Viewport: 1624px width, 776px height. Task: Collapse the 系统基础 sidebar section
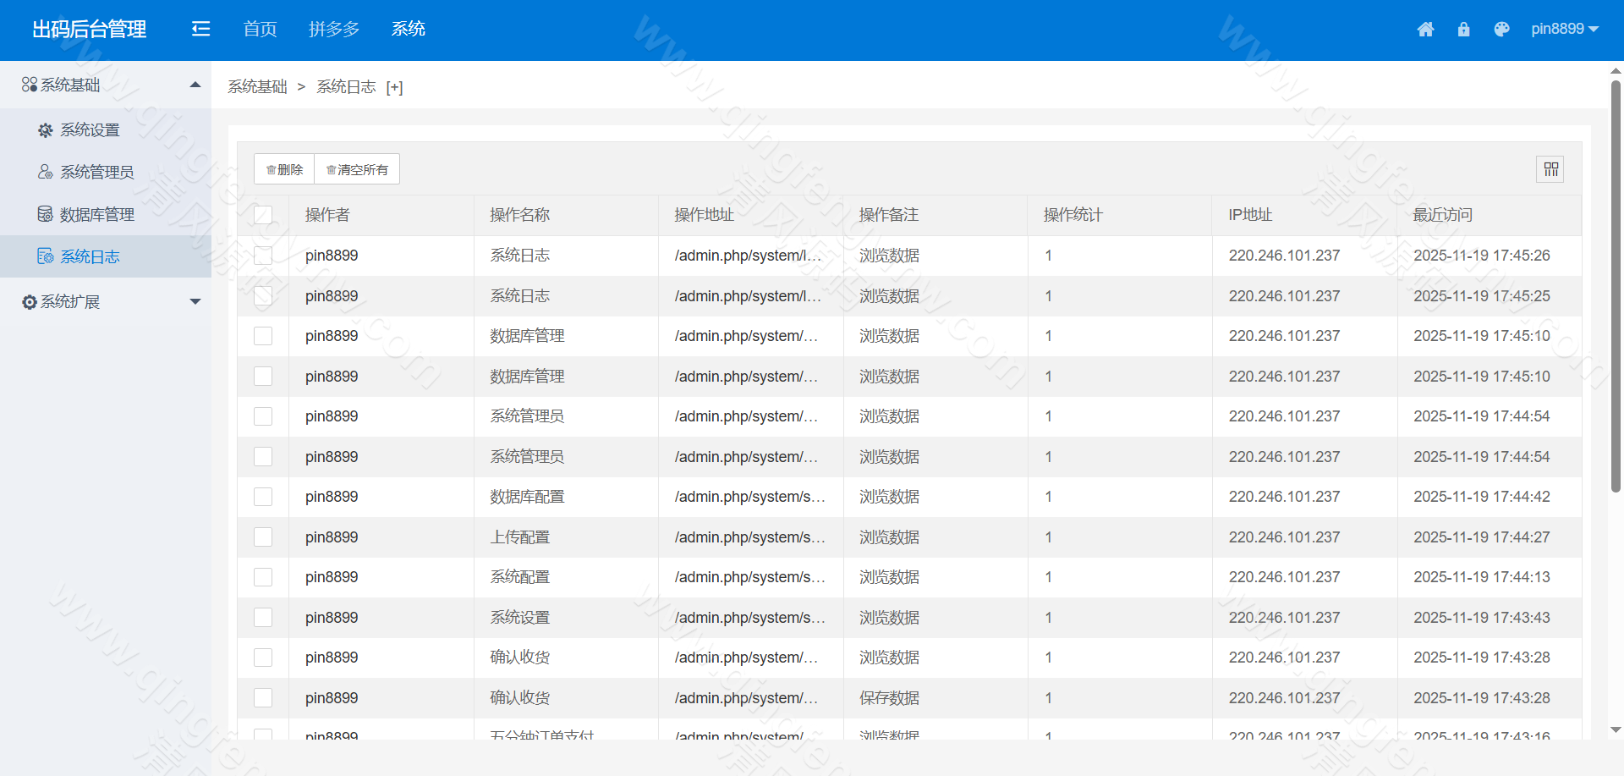click(195, 85)
